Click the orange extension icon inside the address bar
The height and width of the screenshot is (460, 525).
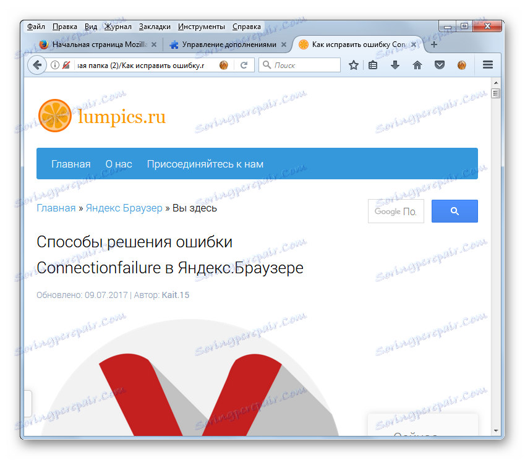coord(224,66)
